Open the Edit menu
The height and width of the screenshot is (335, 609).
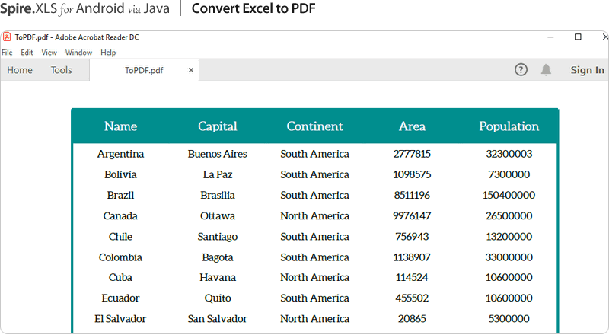[27, 53]
